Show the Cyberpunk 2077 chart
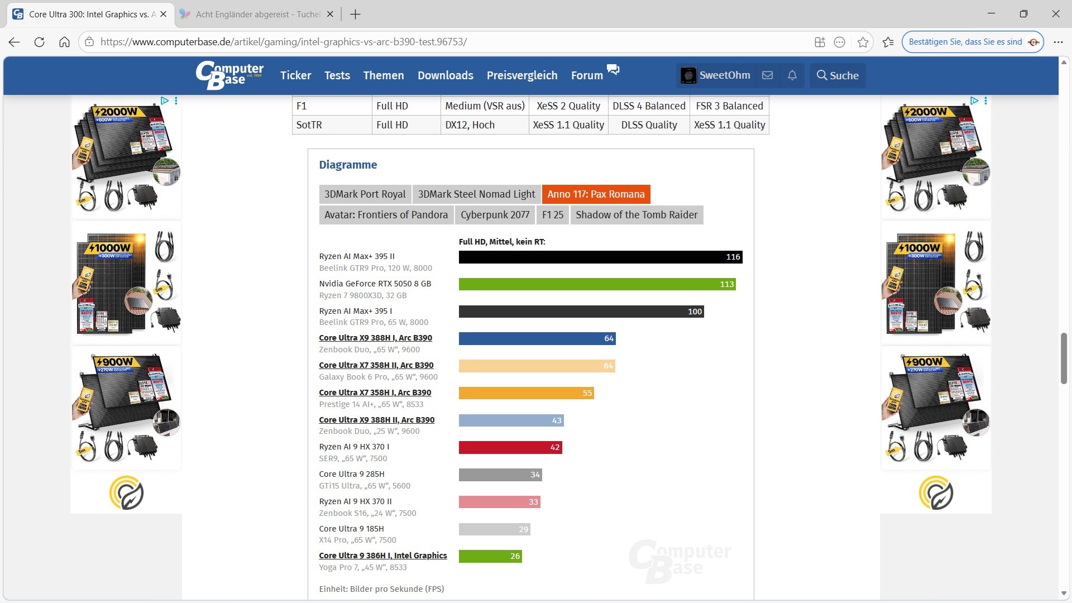Screen dimensions: 1072x603 point(495,215)
